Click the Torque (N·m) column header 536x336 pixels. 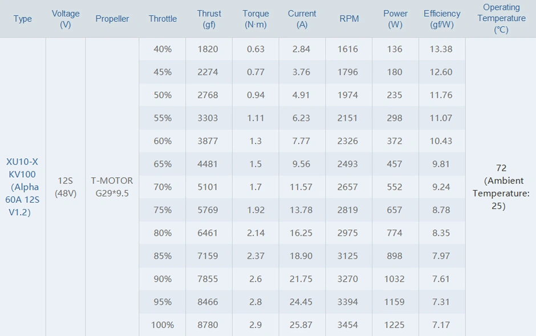pos(255,19)
